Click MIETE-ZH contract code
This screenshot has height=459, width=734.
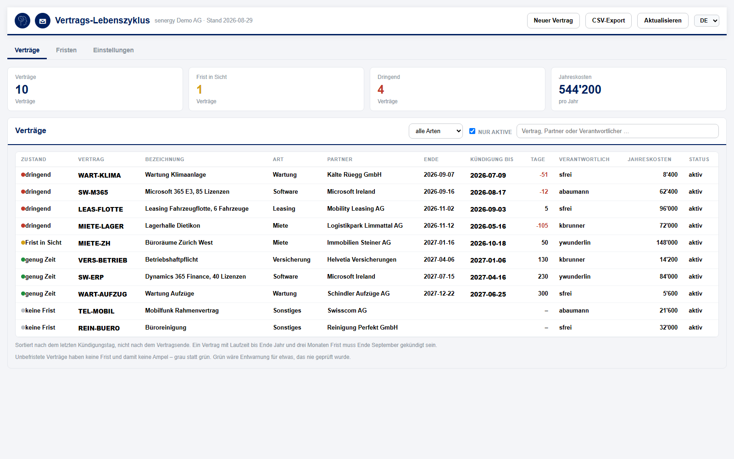click(x=95, y=243)
